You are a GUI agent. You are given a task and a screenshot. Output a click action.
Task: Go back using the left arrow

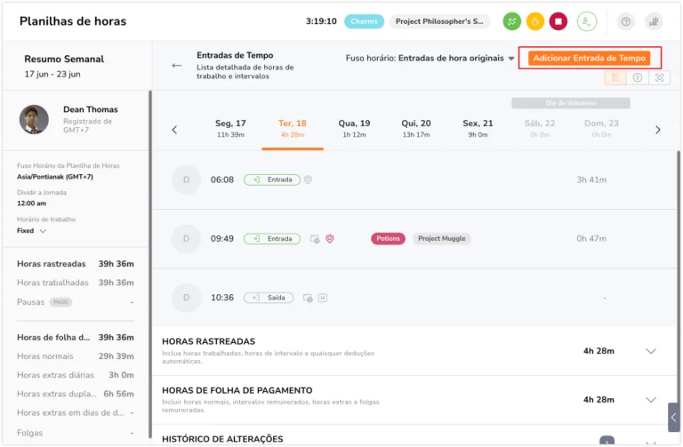176,65
